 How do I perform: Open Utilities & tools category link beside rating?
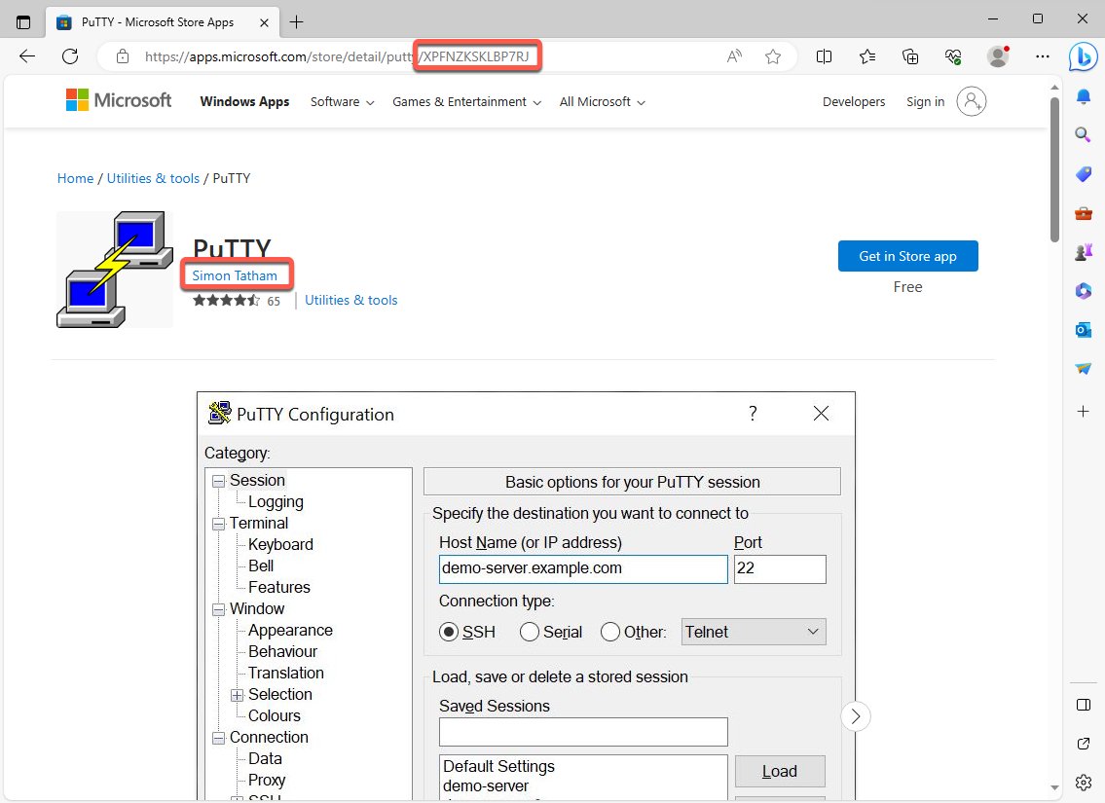(x=350, y=300)
